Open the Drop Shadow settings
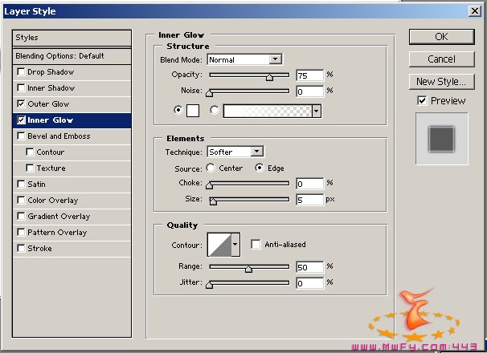Screen dimensions: 487x353 (51, 72)
